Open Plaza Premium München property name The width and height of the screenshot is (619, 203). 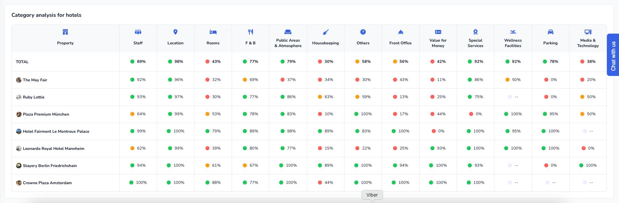[x=46, y=114]
